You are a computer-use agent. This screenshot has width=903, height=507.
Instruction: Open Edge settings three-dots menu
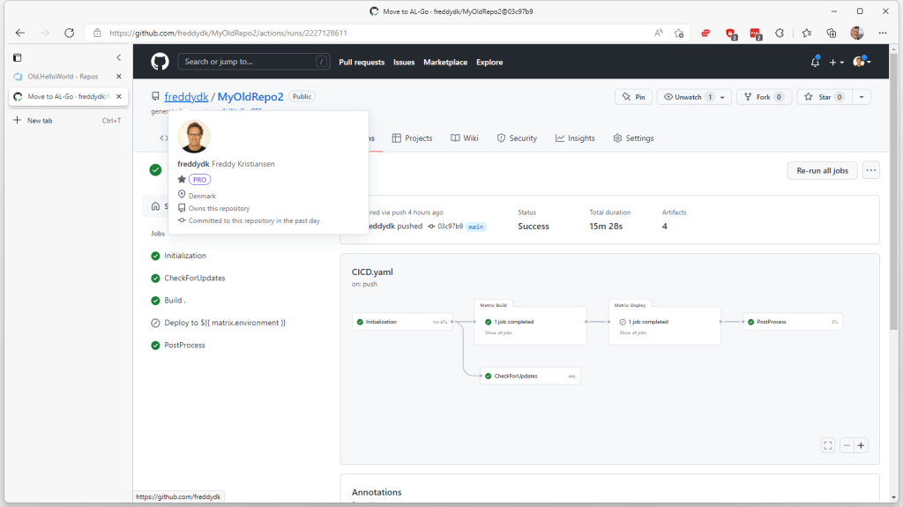tap(883, 33)
